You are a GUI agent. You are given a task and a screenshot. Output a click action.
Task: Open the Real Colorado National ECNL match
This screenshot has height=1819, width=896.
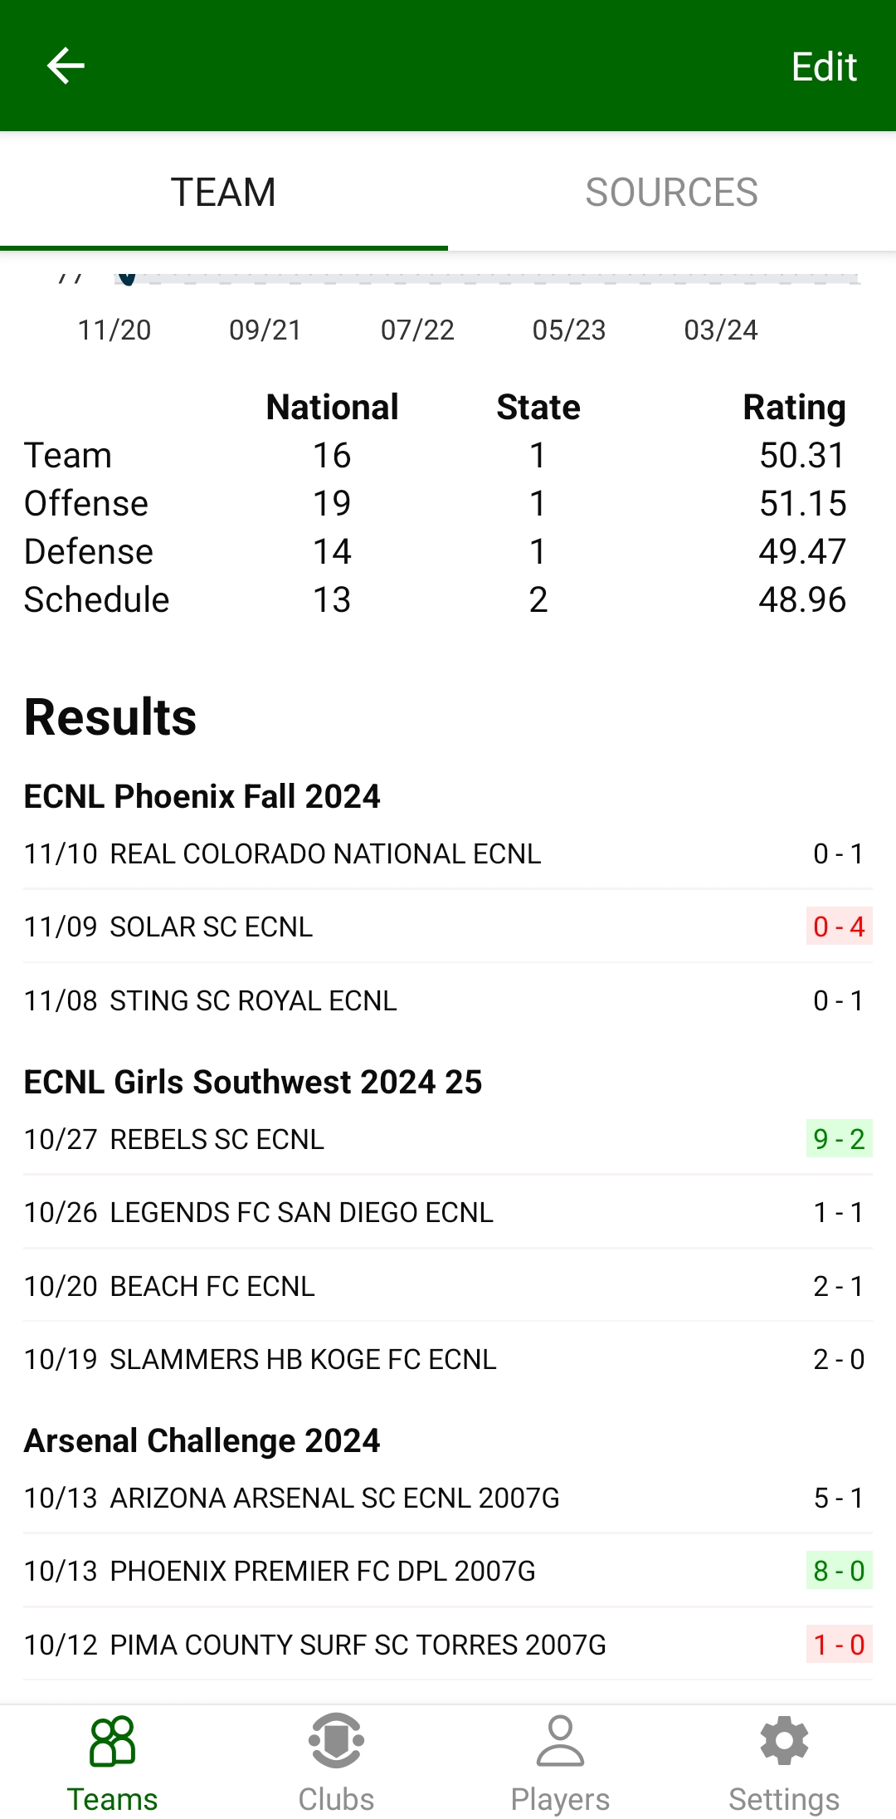pyautogui.click(x=325, y=853)
